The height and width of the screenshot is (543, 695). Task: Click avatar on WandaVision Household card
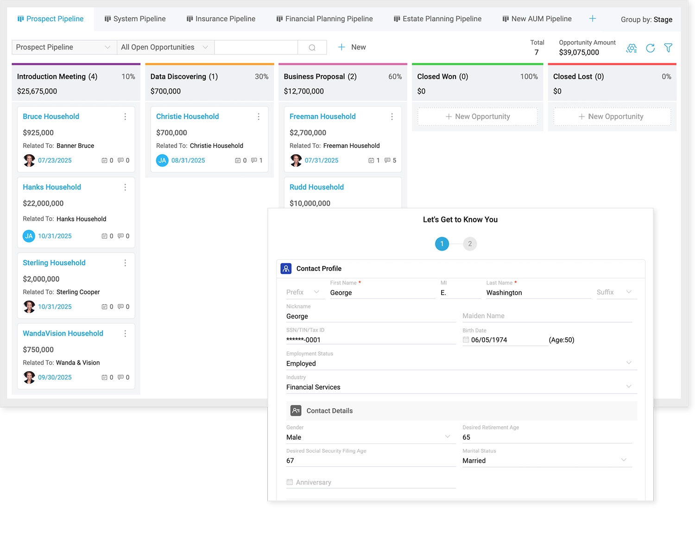(x=29, y=377)
